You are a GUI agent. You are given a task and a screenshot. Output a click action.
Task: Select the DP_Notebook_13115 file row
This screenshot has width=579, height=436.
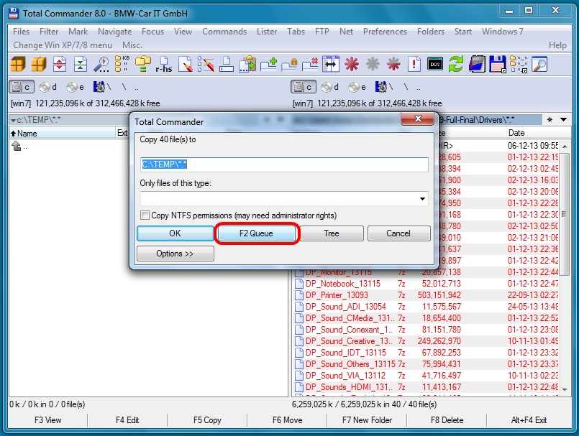427,283
